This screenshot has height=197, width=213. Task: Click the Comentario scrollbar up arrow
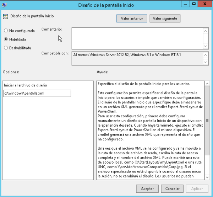(206, 31)
